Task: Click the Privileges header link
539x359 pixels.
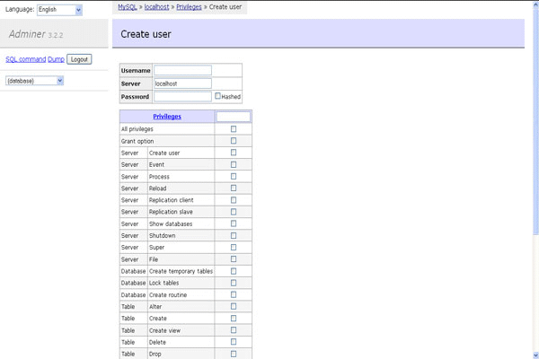Action: (x=167, y=117)
